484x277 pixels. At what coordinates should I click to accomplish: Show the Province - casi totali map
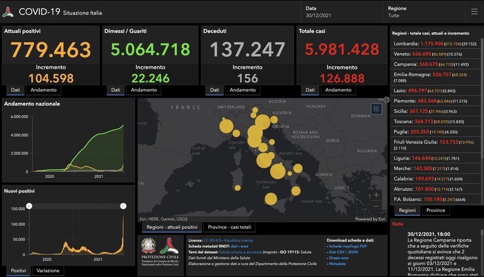tap(229, 227)
